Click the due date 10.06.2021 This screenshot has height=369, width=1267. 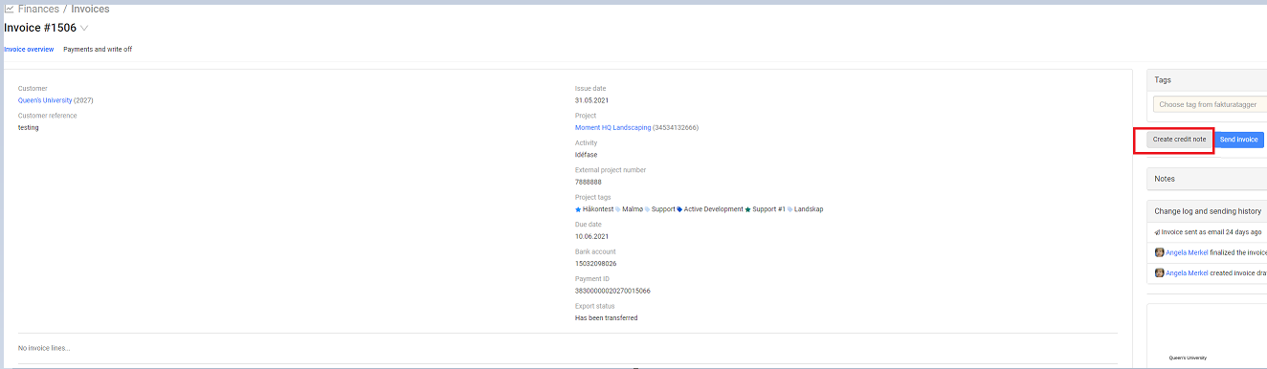(x=591, y=236)
